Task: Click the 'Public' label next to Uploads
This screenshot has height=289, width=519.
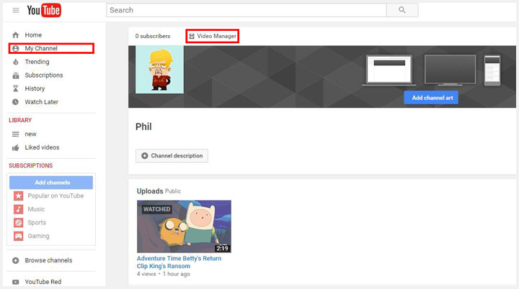Action: click(173, 191)
